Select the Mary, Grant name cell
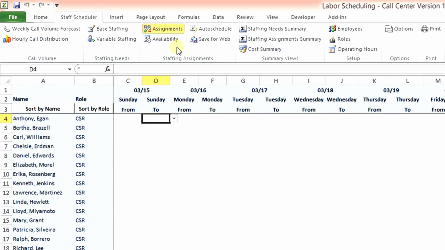Screen dimensions: 445x250 (x=43, y=221)
